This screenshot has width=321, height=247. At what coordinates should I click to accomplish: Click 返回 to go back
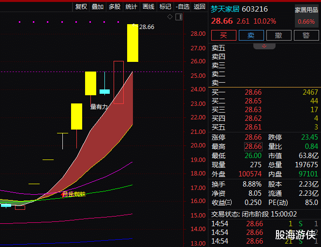199,7
